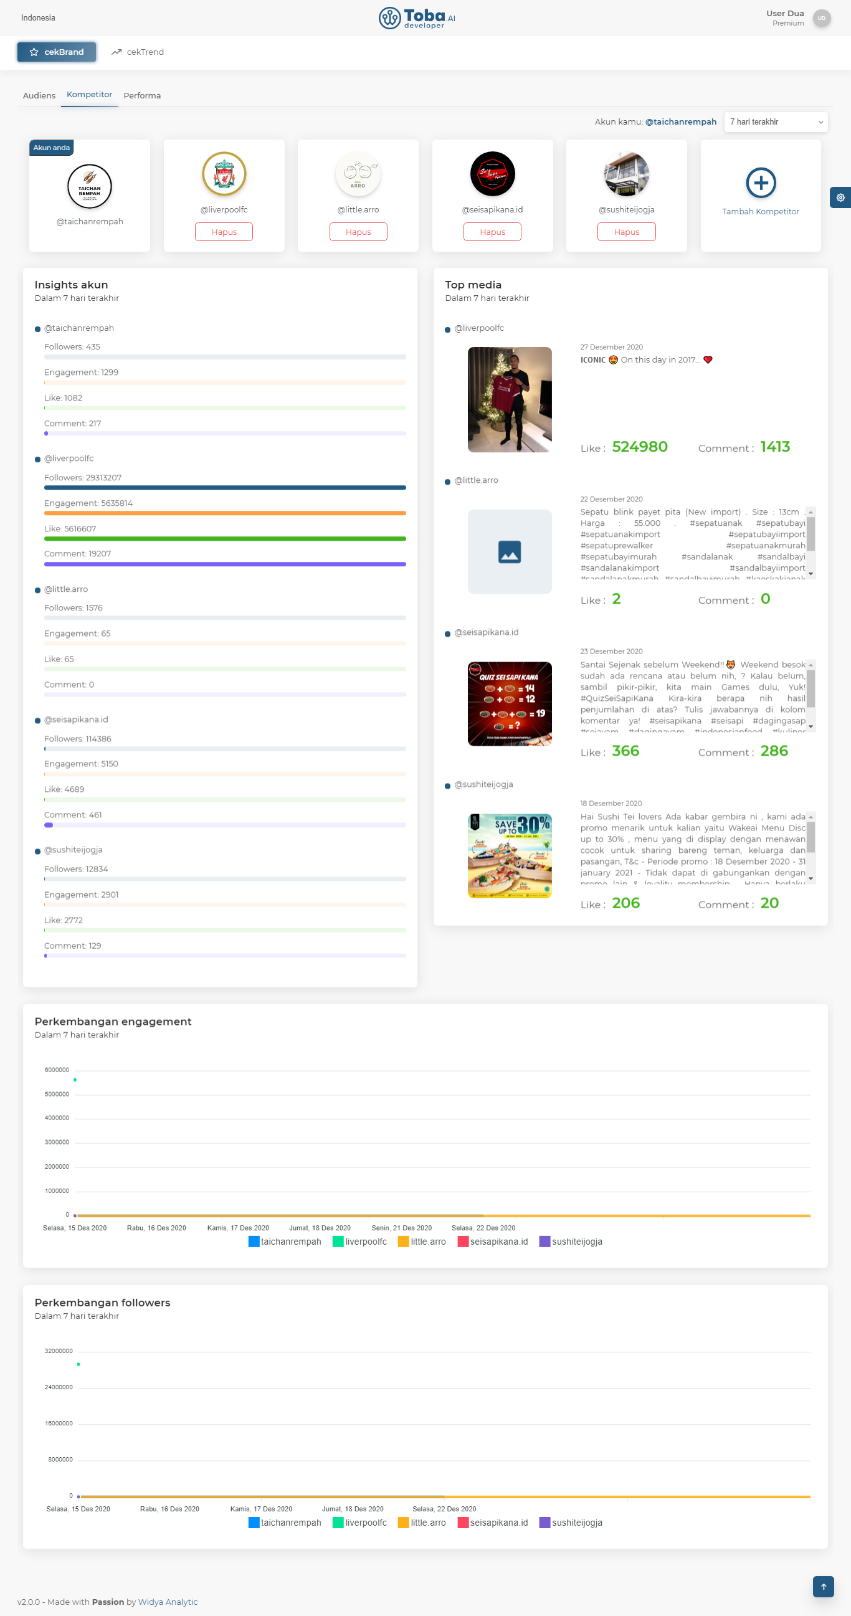Click 'Comment: 129' under sushiteijogja

coord(73,946)
